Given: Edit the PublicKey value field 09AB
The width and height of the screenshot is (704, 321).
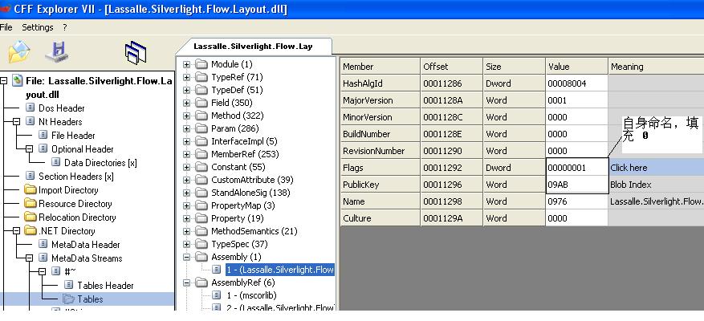Looking at the screenshot, I should point(576,185).
